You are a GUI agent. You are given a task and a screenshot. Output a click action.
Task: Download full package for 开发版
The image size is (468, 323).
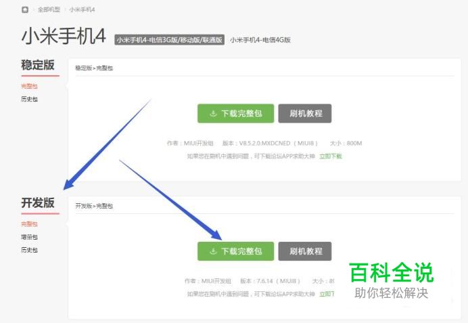click(235, 251)
